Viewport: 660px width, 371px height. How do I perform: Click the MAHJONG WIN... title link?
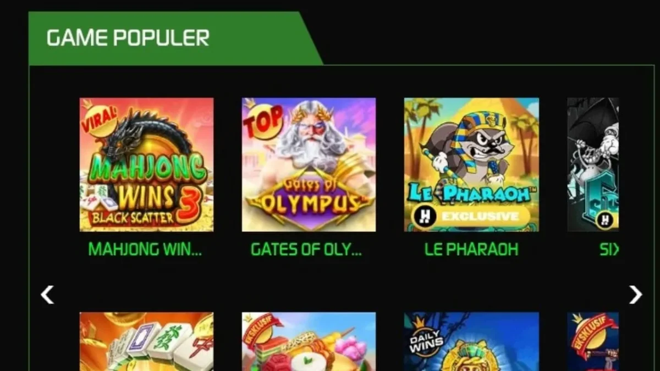click(145, 250)
